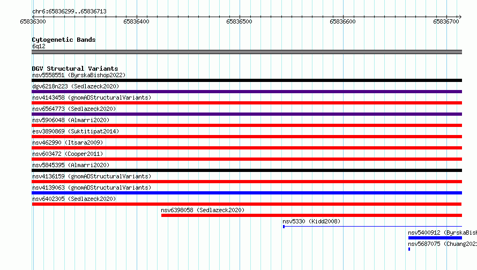The width and height of the screenshot is (477, 270).
Task: Click the purple bar under nsv6564773
Action: pyautogui.click(x=247, y=114)
